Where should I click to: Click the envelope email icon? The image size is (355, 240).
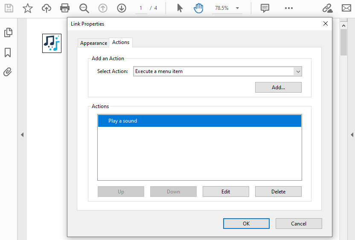tap(346, 8)
